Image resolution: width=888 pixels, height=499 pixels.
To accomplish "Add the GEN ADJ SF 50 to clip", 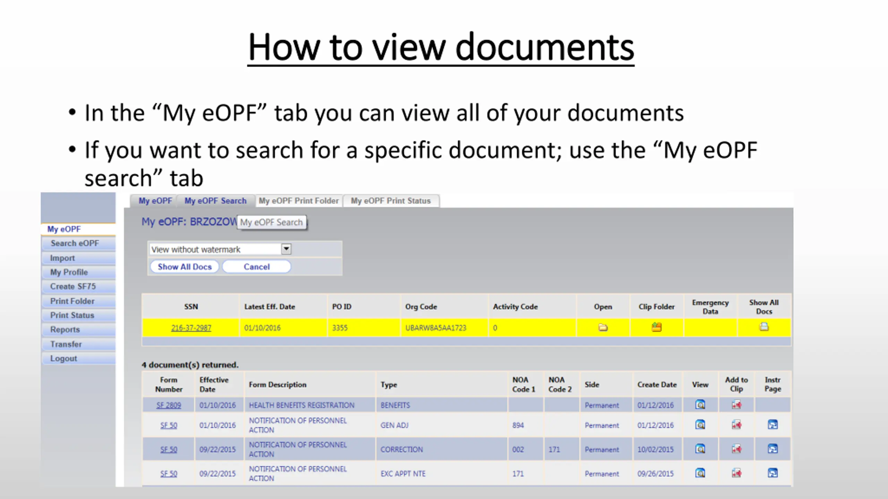I will pyautogui.click(x=736, y=425).
